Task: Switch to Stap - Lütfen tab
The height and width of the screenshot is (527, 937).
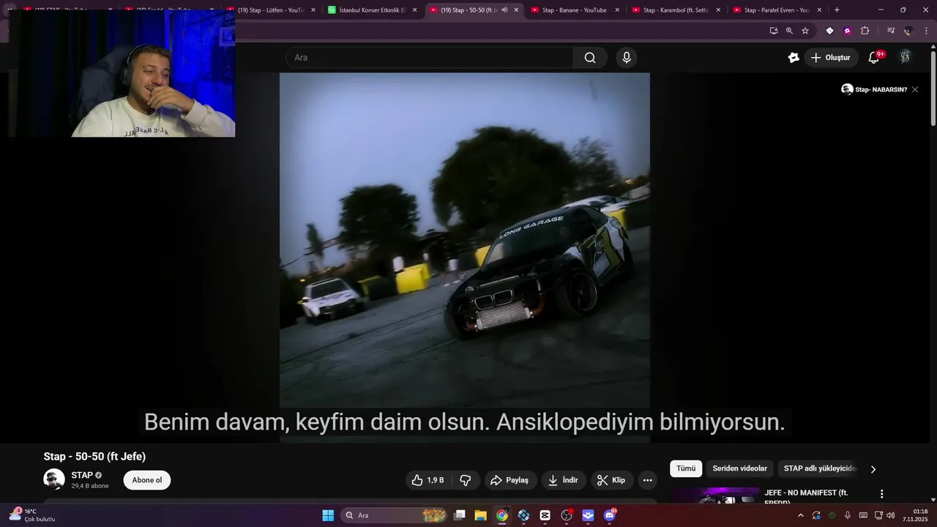Action: coord(271,10)
